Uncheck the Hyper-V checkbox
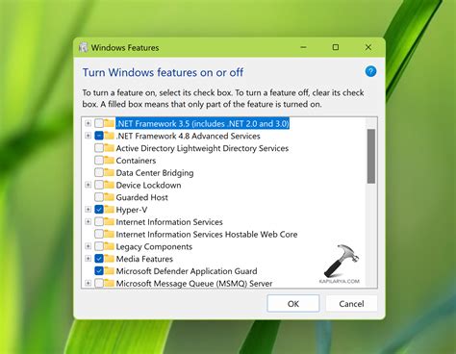 pyautogui.click(x=99, y=210)
